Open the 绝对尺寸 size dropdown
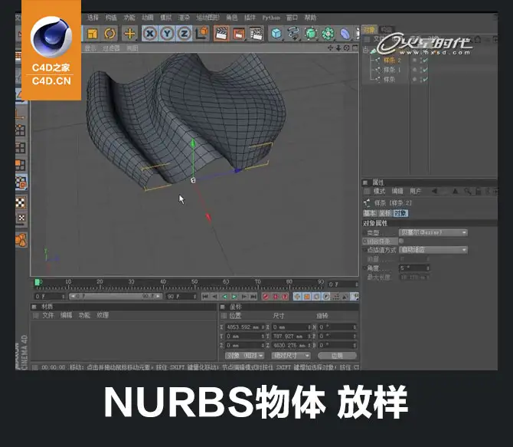Image resolution: width=513 pixels, height=447 pixels. coord(291,356)
